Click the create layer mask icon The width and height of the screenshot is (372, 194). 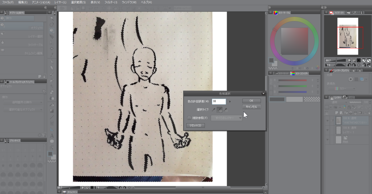360,113
